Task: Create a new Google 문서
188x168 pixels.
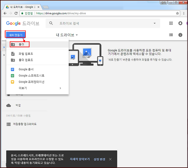Action: 37,69
